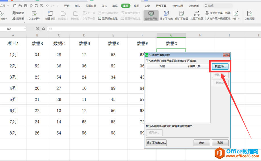
Task: Open the 安全 ribbon tab
Action: (147, 6)
